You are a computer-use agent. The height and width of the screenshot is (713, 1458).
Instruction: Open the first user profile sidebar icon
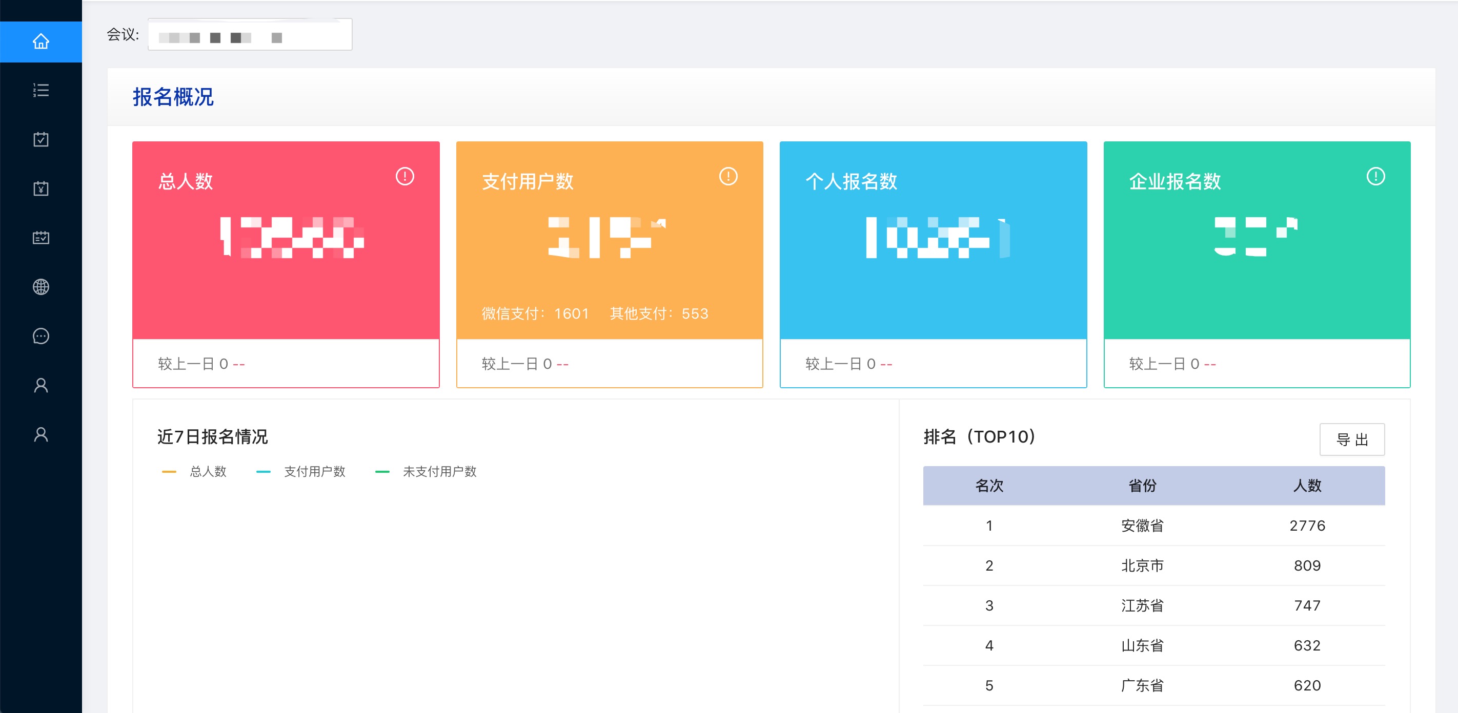tap(40, 385)
